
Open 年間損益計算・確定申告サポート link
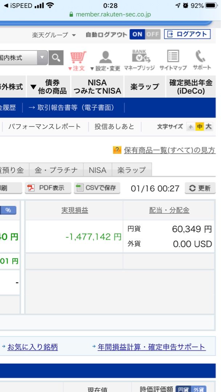(151, 347)
